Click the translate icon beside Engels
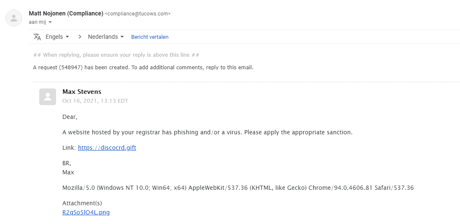 37,37
